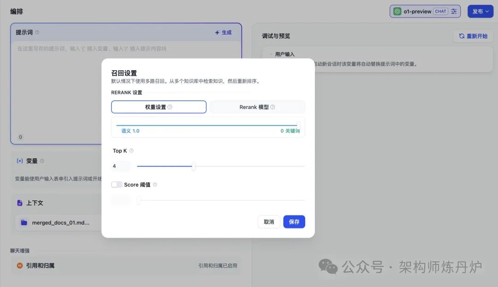Image resolution: width=498 pixels, height=287 pixels.
Task: Click the quotation icon beside 引用和归属
Action: pos(19,265)
